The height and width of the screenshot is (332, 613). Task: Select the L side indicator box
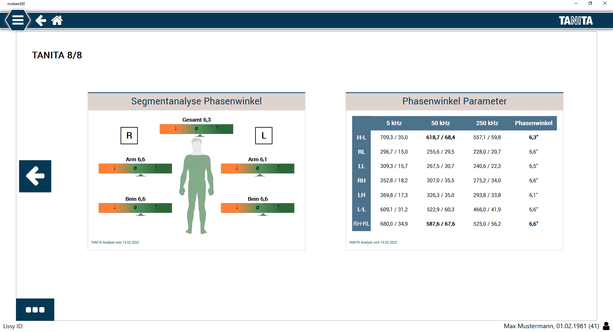pyautogui.click(x=264, y=136)
